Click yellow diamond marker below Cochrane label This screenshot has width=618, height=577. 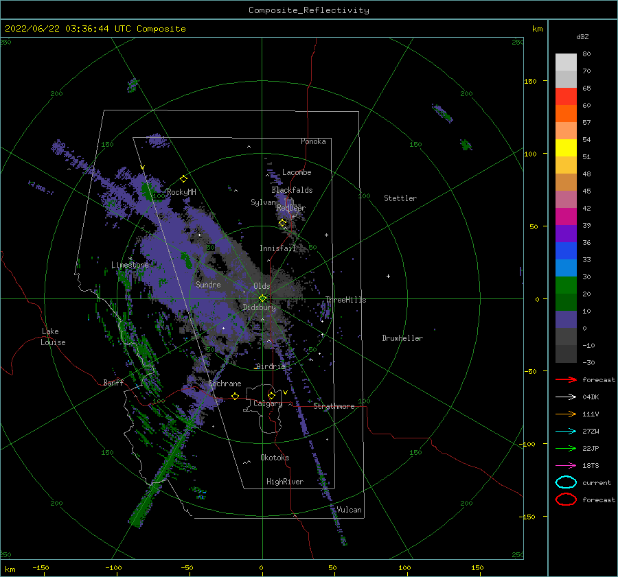click(235, 396)
